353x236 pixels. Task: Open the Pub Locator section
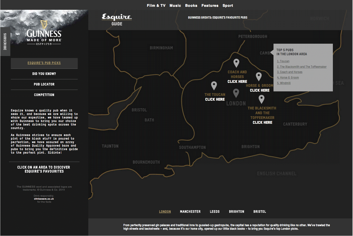(x=44, y=84)
